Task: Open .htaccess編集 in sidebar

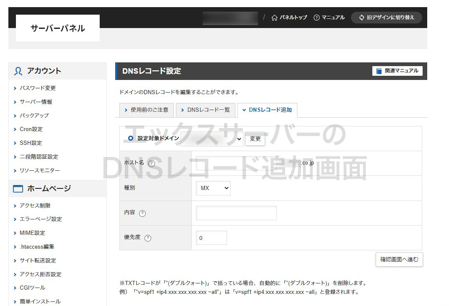Action: click(x=37, y=247)
